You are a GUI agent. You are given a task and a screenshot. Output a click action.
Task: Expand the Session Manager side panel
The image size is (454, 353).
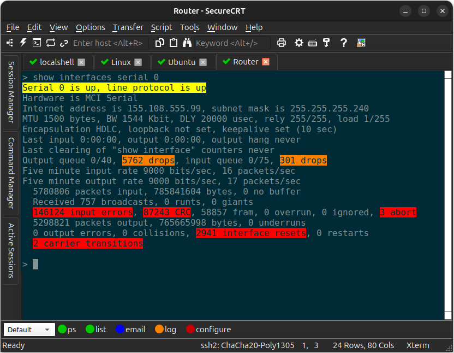click(x=10, y=92)
